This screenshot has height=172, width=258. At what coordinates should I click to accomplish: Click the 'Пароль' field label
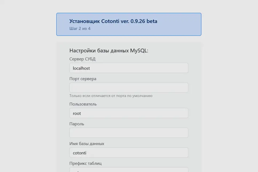(77, 124)
